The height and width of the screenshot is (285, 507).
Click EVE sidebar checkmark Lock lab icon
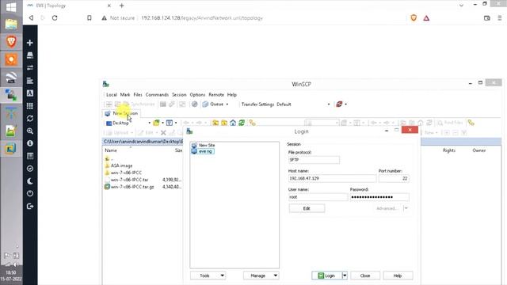pos(30,169)
